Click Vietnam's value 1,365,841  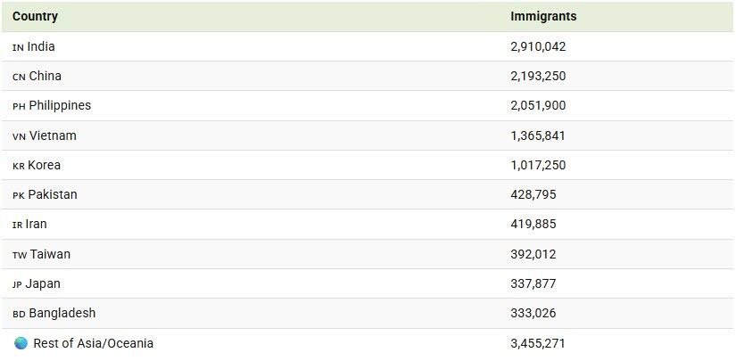pos(538,136)
